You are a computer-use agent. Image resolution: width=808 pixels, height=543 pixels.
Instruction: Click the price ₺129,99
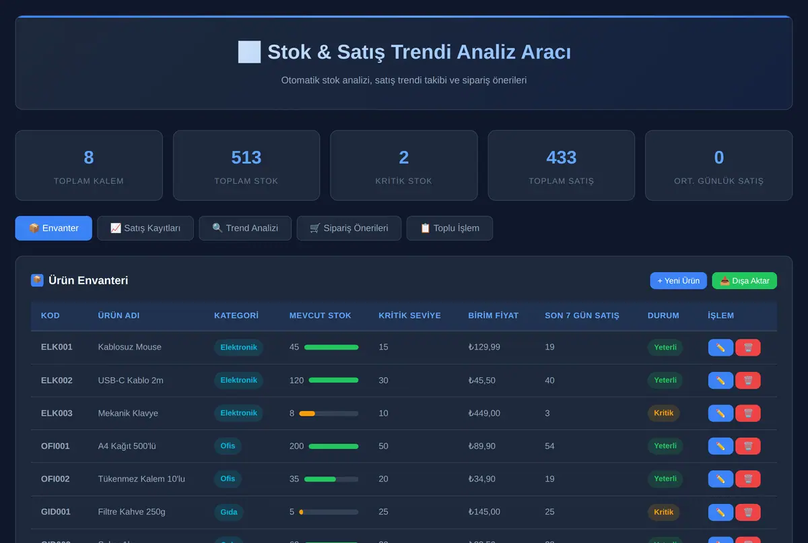(x=484, y=348)
